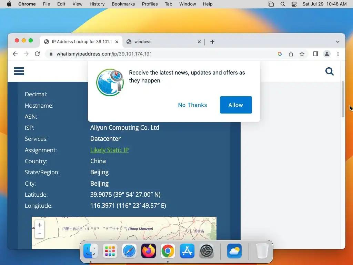Reload the current page
Screen dimensions: 353x265
click(x=37, y=54)
